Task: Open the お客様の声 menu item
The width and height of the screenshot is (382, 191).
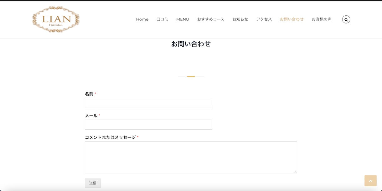Action: pos(322,19)
